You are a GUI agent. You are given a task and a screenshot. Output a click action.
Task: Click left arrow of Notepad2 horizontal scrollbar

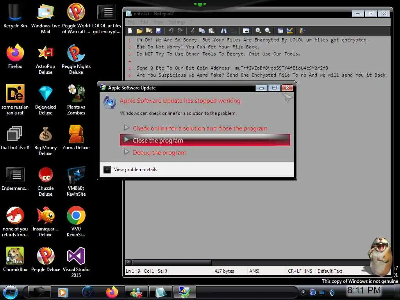pos(128,262)
